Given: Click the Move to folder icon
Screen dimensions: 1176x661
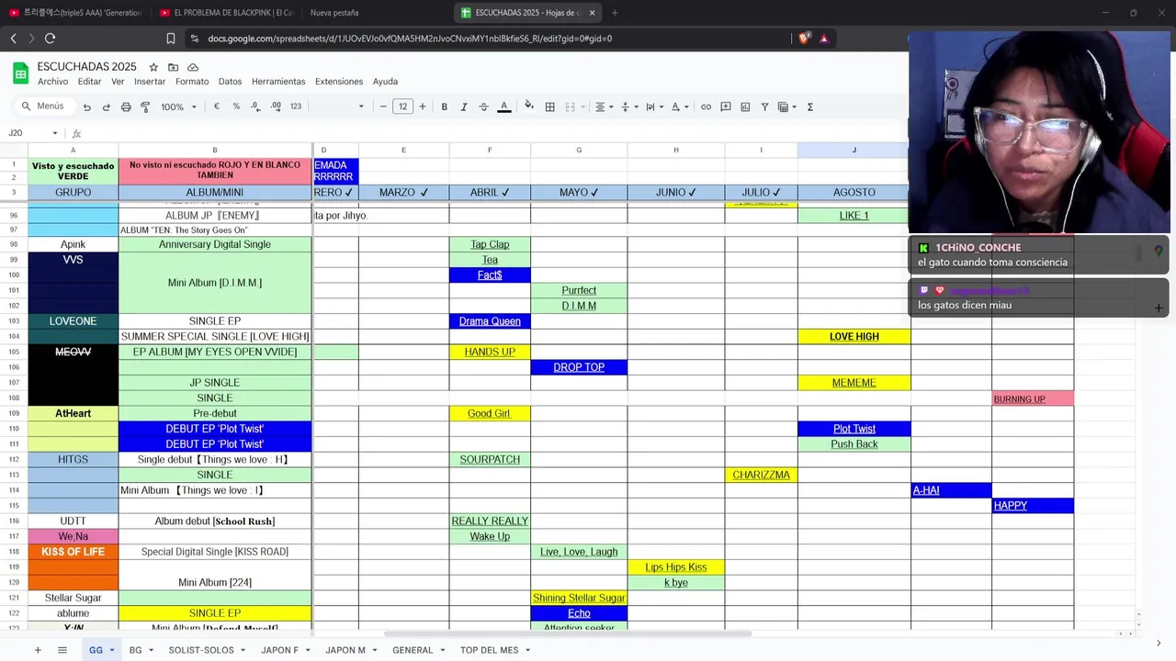Looking at the screenshot, I should point(173,67).
